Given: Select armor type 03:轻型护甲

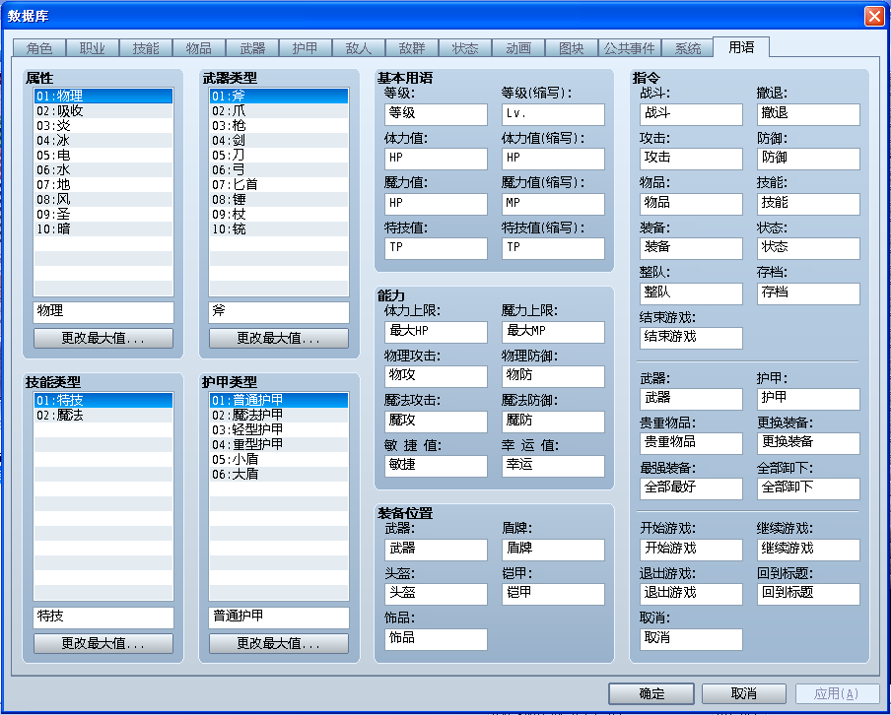Looking at the screenshot, I should (x=279, y=430).
